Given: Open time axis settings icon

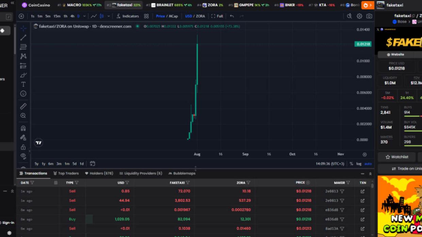Looking at the screenshot, I should (x=364, y=154).
